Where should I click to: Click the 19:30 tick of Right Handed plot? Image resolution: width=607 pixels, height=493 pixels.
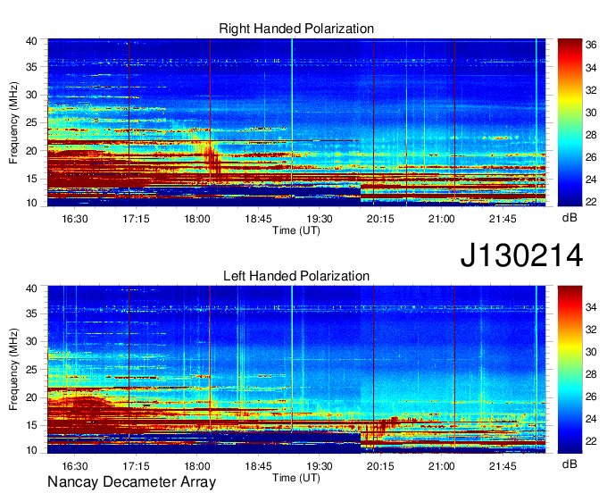320,219
